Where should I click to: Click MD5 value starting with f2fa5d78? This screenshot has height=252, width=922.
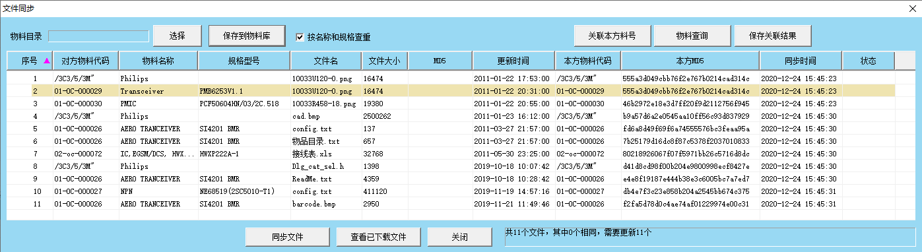[686, 204]
